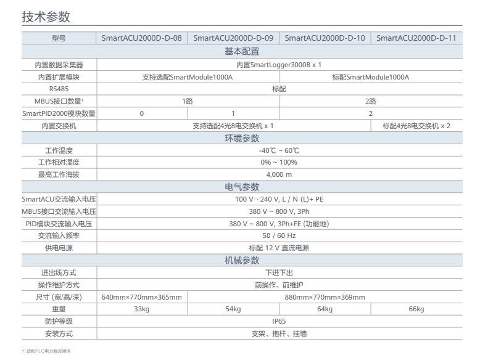
Task: Click the 基本配置 section header
Action: (x=241, y=51)
